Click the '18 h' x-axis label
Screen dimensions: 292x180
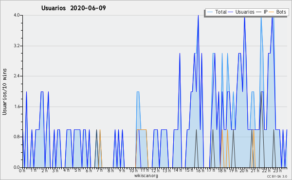[222, 170]
